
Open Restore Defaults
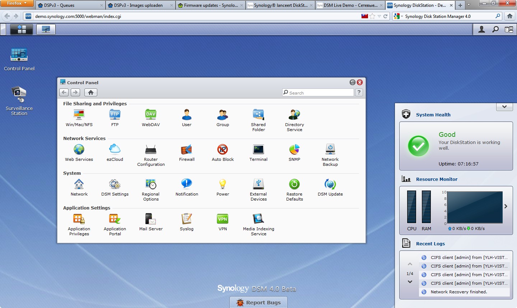[x=294, y=190]
